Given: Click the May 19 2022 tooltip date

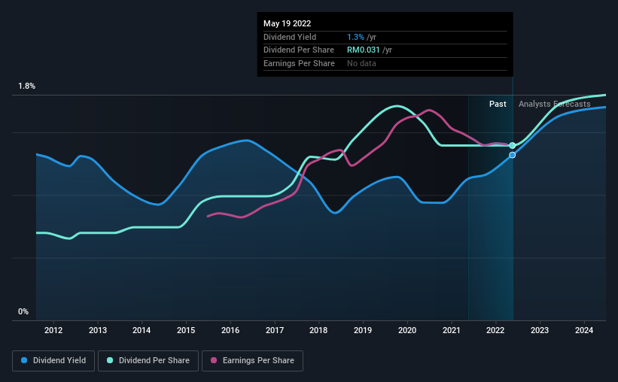Looking at the screenshot, I should 287,23.
